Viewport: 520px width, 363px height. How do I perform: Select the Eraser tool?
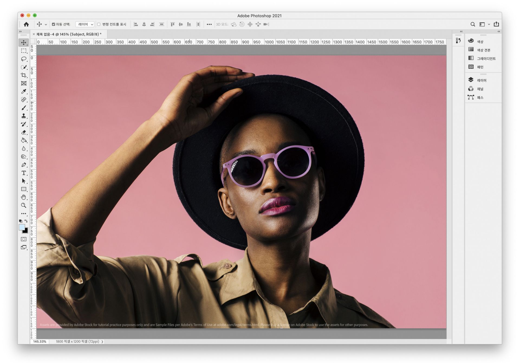tap(24, 132)
